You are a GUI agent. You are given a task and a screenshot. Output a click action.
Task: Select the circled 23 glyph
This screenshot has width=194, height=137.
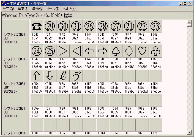click(x=156, y=27)
